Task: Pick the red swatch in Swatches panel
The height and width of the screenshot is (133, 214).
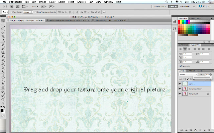Action: coord(179,21)
